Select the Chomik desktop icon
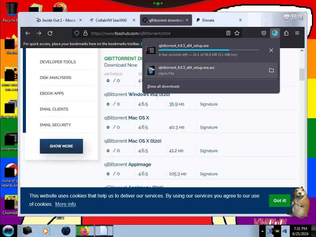This screenshot has height=237, width=316. pos(10,205)
